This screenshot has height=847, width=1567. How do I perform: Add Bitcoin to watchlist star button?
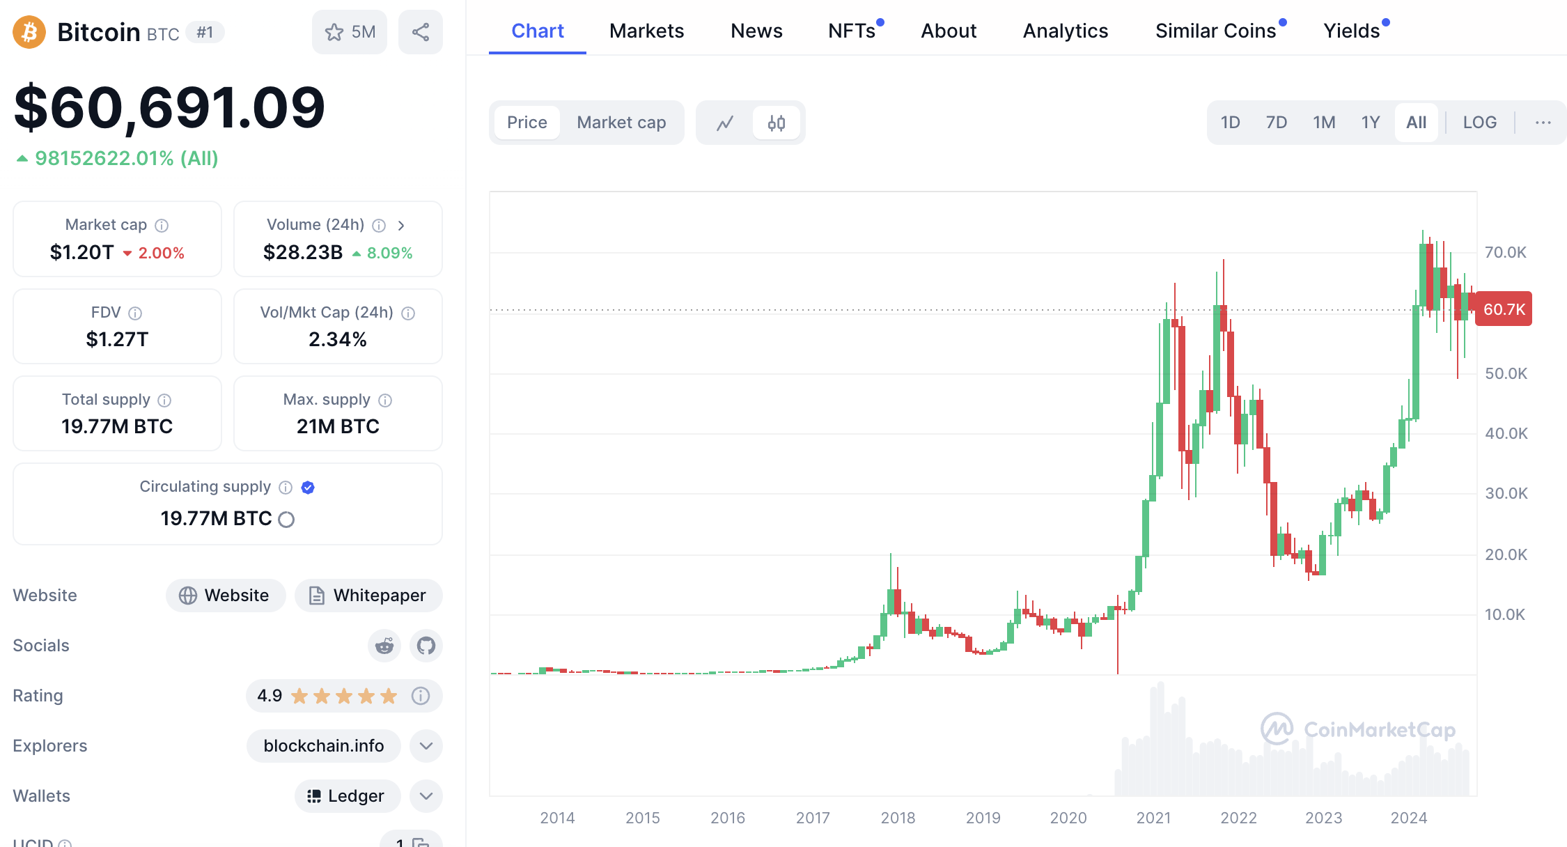pos(350,32)
